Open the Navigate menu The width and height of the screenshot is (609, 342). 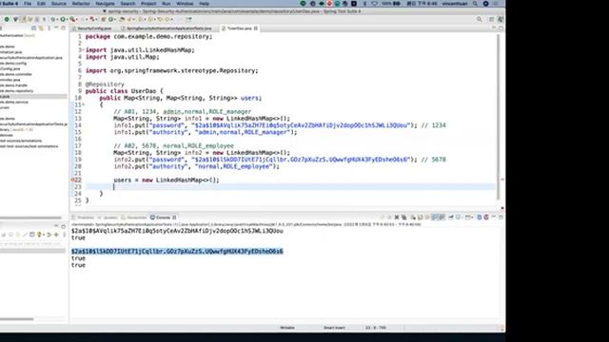pos(105,4)
